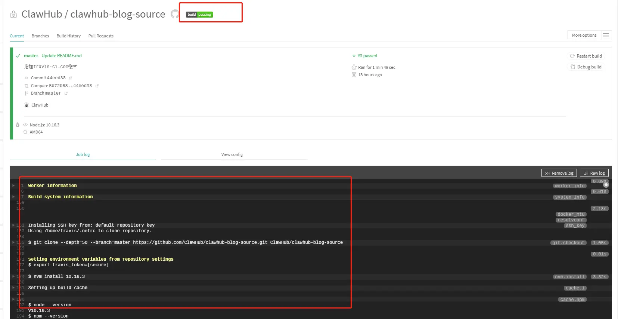618x319 pixels.
Task: Expand the Setting up build cache fold
Action: (x=13, y=288)
